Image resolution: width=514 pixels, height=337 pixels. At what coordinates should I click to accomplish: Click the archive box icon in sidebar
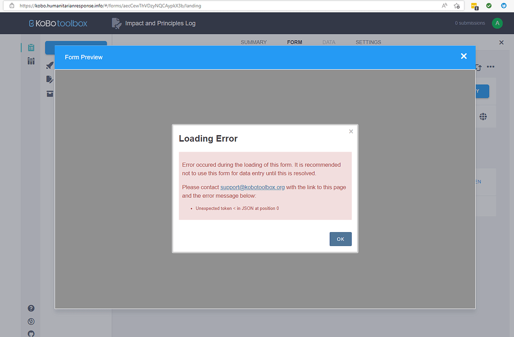click(49, 93)
